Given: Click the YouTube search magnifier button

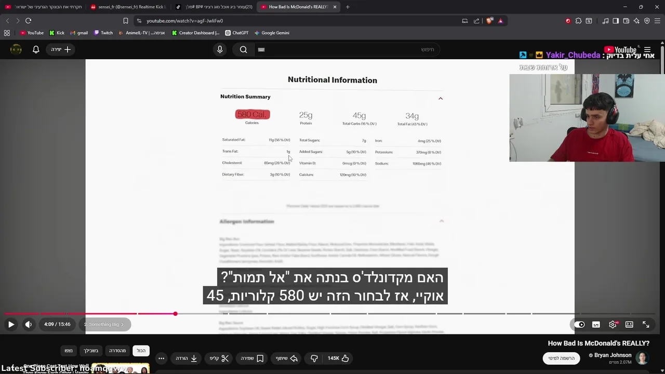Looking at the screenshot, I should [243, 49].
